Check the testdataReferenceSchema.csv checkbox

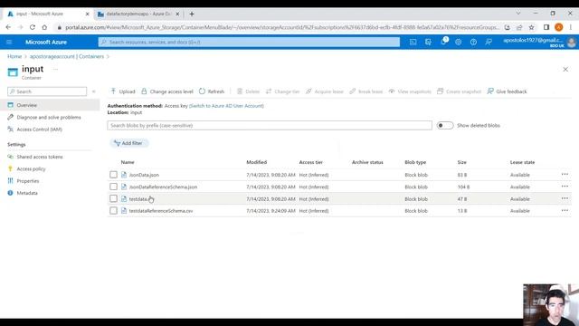pos(113,211)
